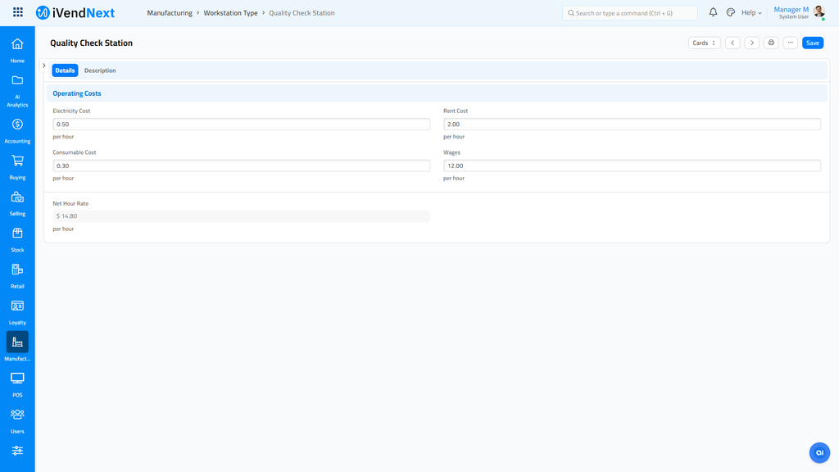Navigate to Manufacturing breadcrumb
Screen dimensions: 839x472
click(x=170, y=13)
